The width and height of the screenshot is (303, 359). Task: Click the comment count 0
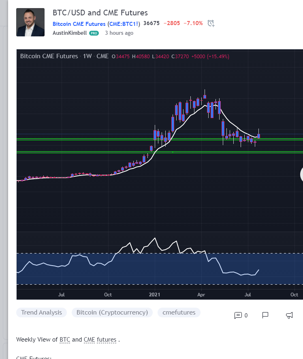tap(246, 315)
